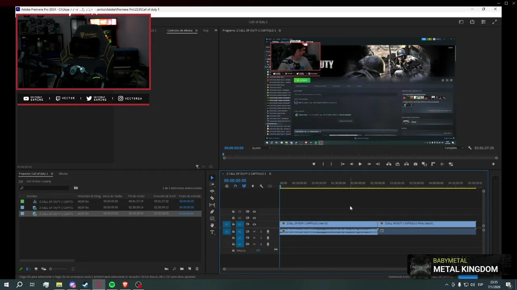The image size is (517, 290).
Task: Select the Hand tool
Action: [212, 226]
